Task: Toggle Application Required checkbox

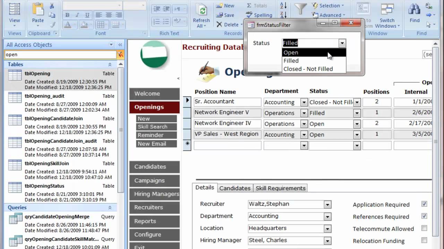Action: 424,204
